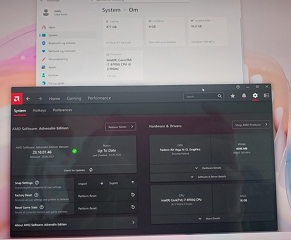Image resolution: width=291 pixels, height=240 pixels.
Task: Expand Software & Driver Details
Action: [212, 177]
